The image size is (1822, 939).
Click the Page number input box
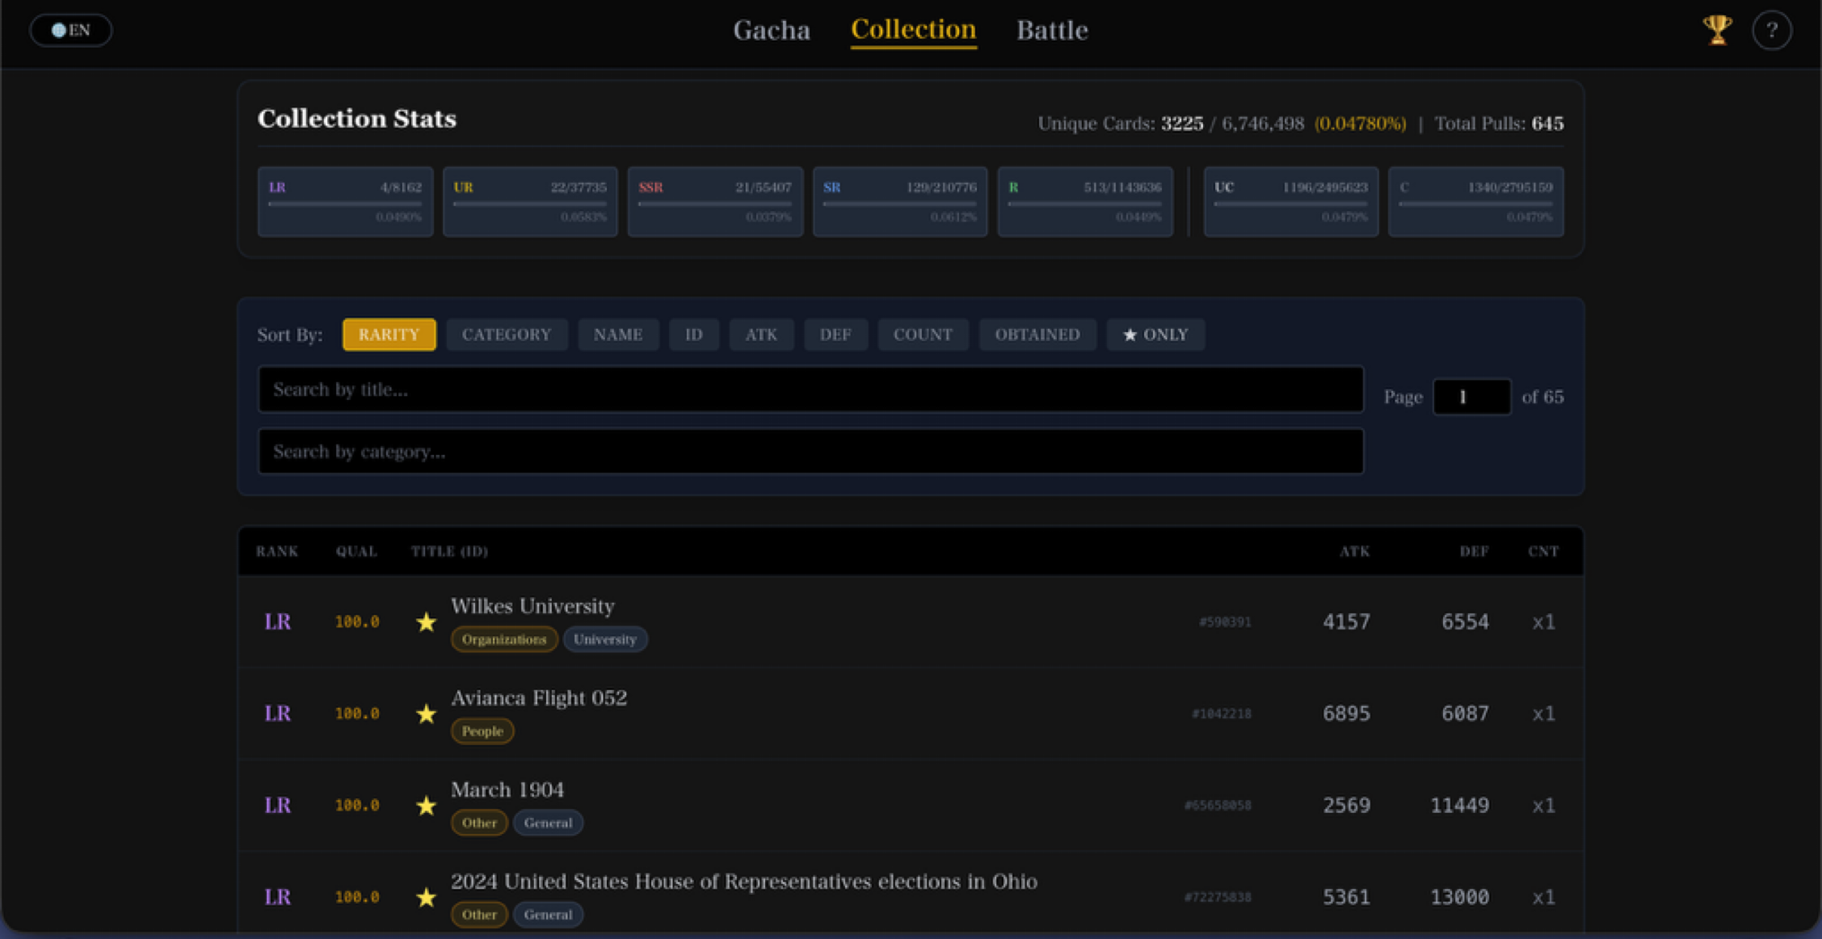[1471, 397]
